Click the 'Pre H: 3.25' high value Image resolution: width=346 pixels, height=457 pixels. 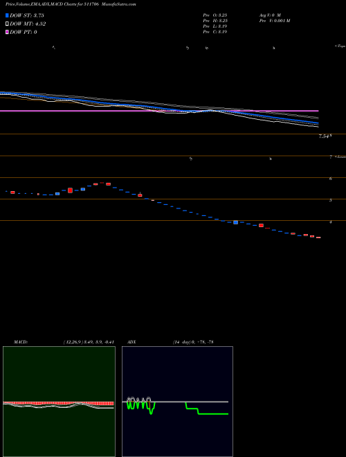215,20
